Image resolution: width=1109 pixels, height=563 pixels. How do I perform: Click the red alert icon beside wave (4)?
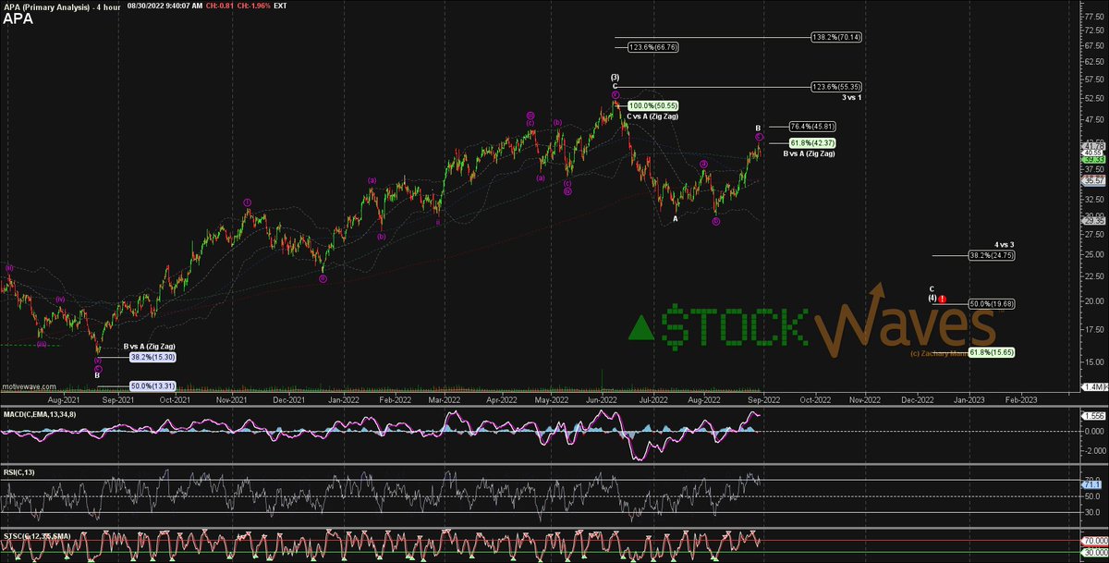942,299
